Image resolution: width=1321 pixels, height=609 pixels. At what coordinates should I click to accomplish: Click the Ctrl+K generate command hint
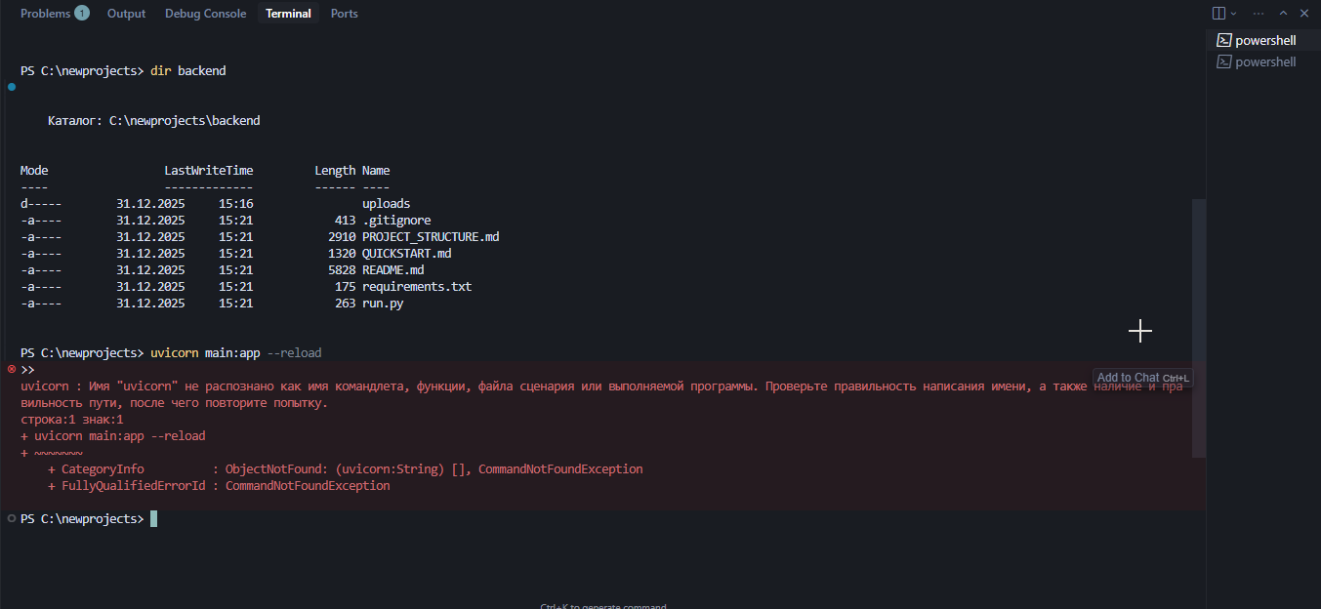click(x=602, y=605)
